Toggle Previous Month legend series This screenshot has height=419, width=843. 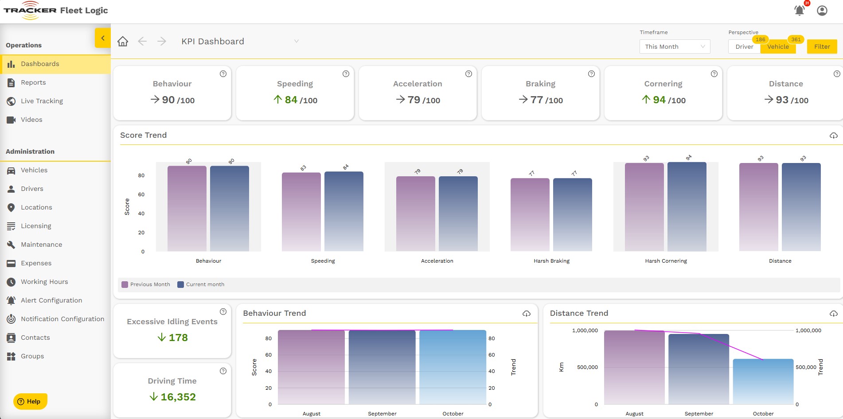point(146,284)
